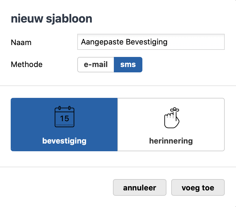
Task: Click the finger-with-string reminder icon
Action: pyautogui.click(x=172, y=118)
